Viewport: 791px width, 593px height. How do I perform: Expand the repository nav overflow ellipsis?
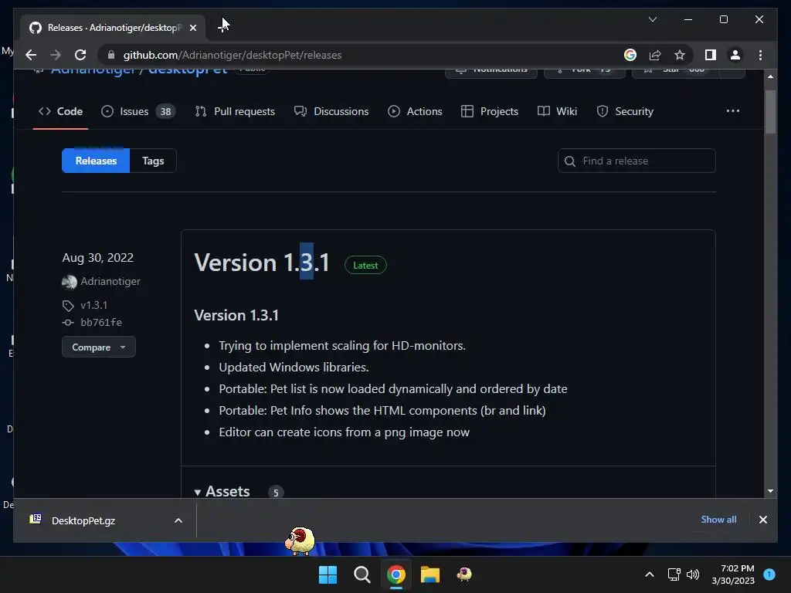point(732,111)
